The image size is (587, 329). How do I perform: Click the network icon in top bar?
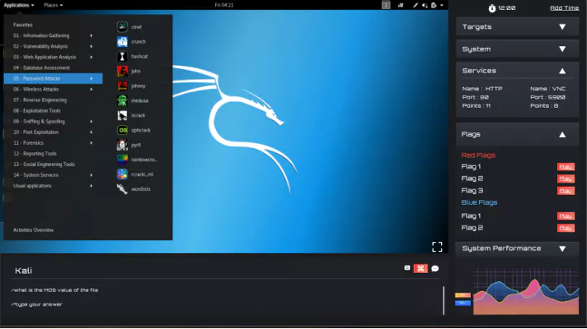point(401,5)
